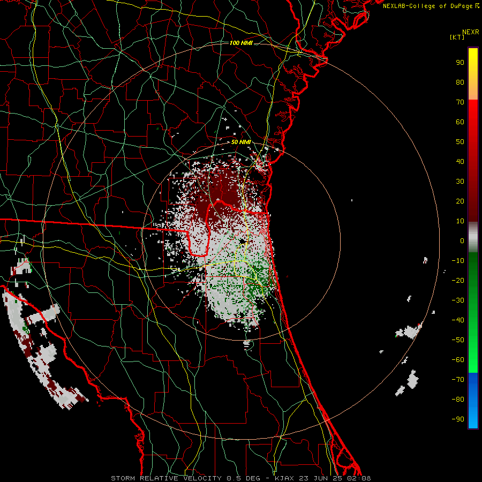The width and height of the screenshot is (482, 482).
Task: Click the -20 value on velocity scale
Action: pyautogui.click(x=458, y=281)
